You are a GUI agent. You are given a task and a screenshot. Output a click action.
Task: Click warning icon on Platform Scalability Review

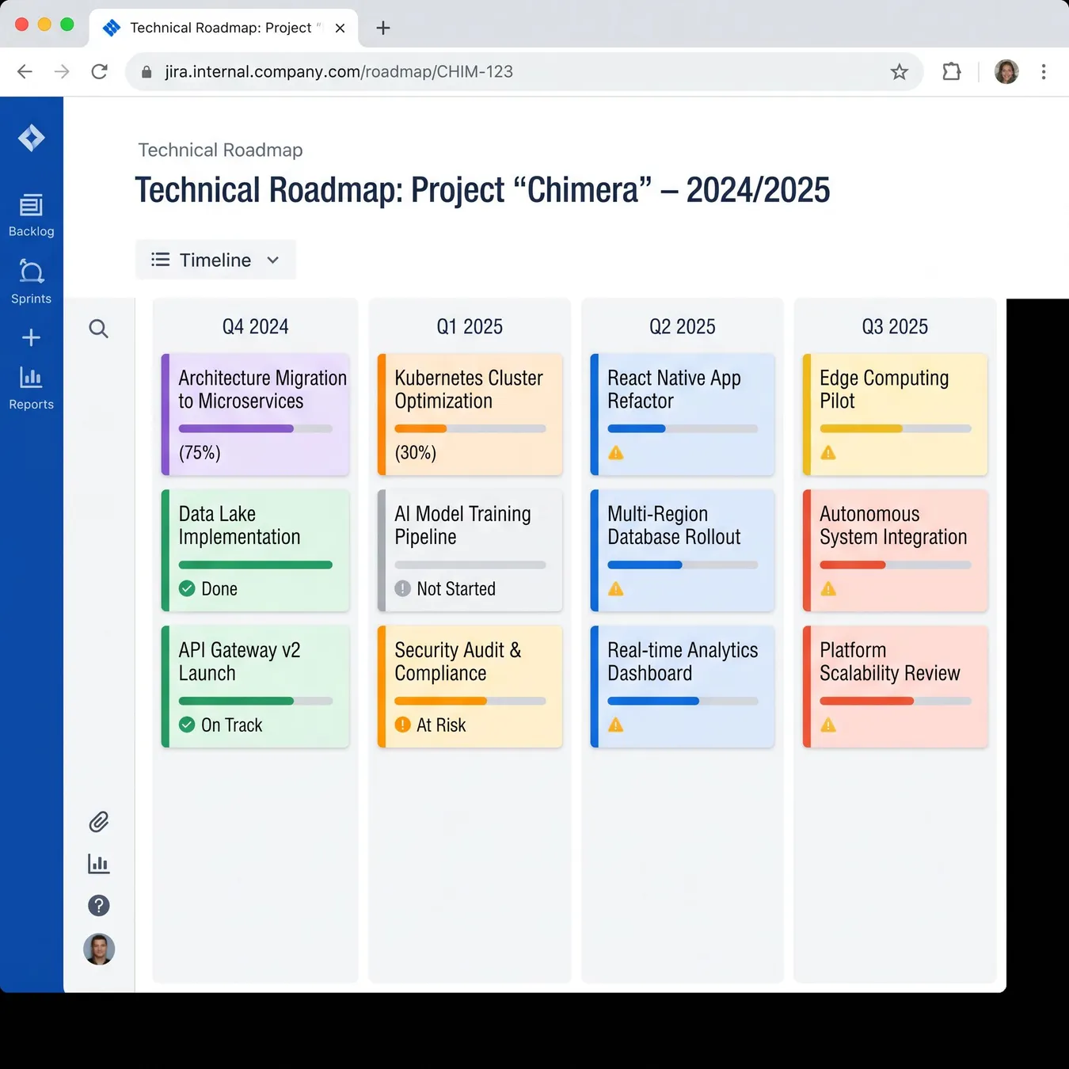pyautogui.click(x=828, y=725)
